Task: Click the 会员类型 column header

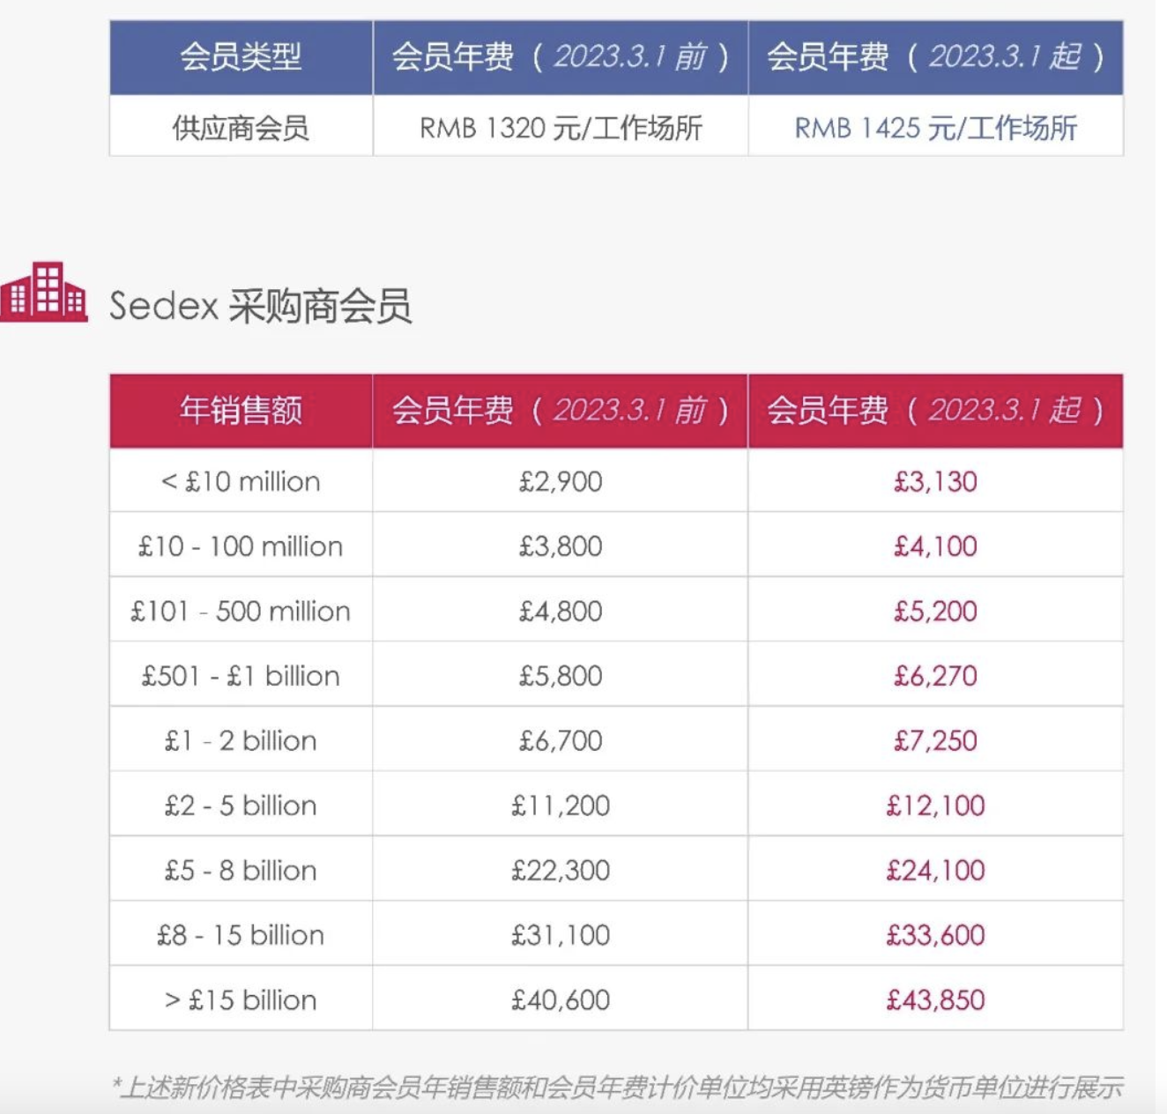Action: coord(241,57)
